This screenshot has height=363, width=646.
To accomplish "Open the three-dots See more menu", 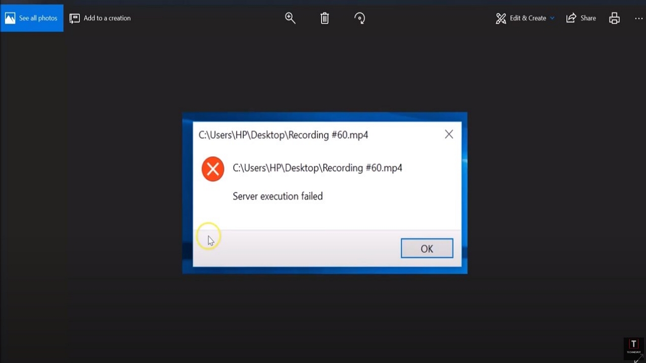I will coord(638,18).
